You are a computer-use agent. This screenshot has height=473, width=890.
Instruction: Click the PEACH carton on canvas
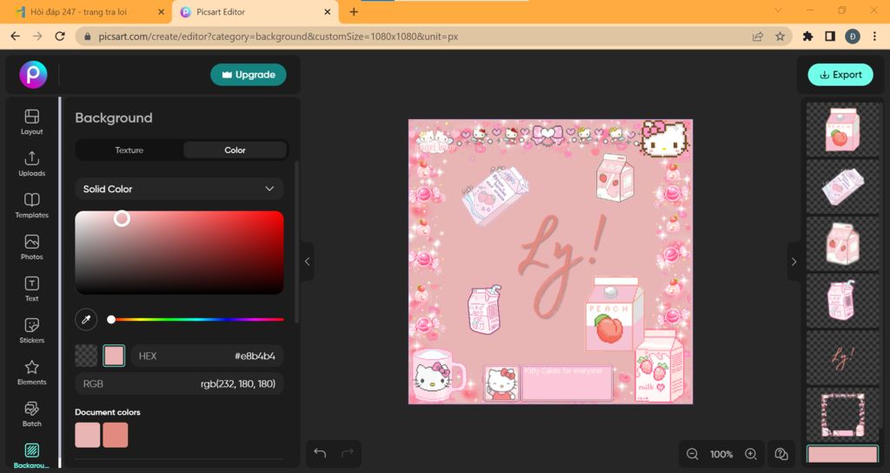[614, 314]
